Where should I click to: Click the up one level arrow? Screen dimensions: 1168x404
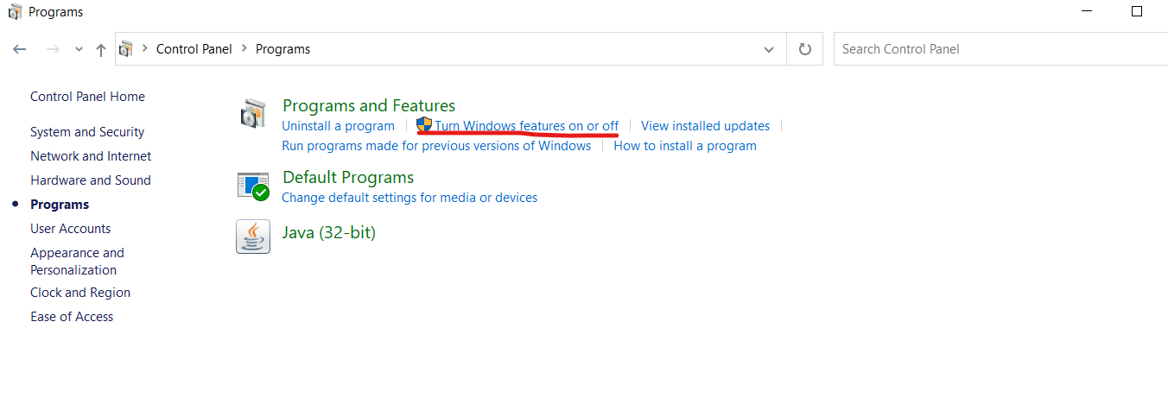pyautogui.click(x=101, y=50)
